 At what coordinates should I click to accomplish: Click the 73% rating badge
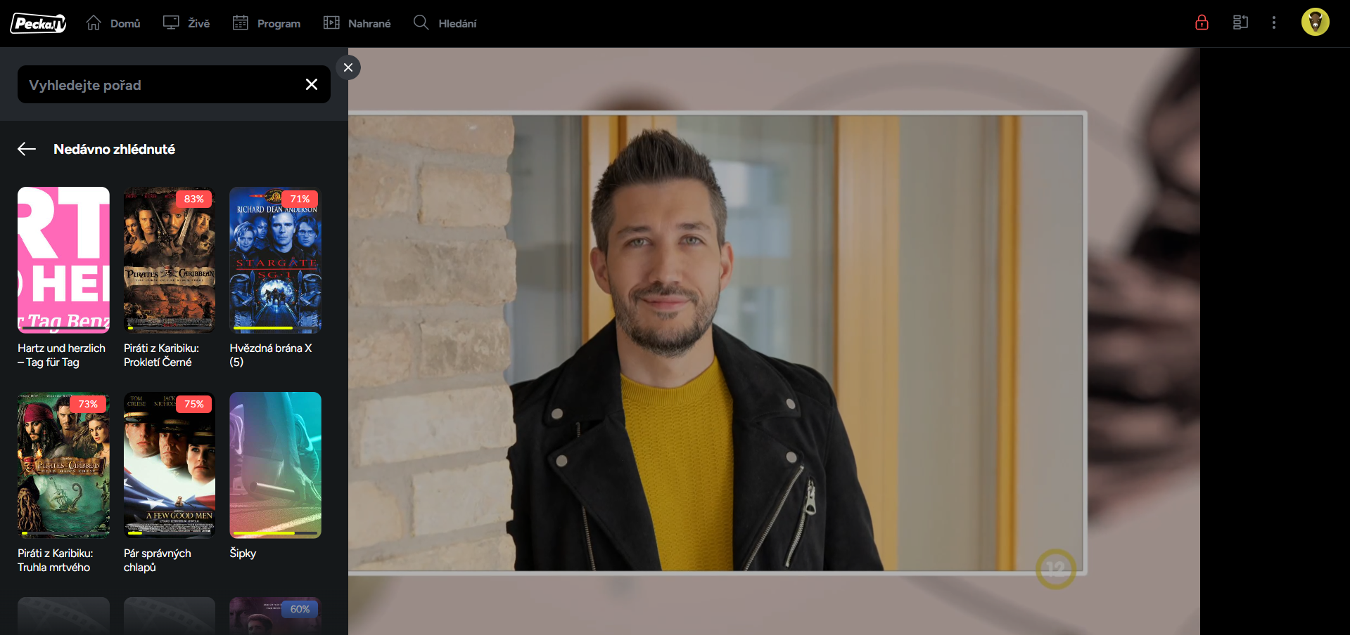pyautogui.click(x=88, y=404)
